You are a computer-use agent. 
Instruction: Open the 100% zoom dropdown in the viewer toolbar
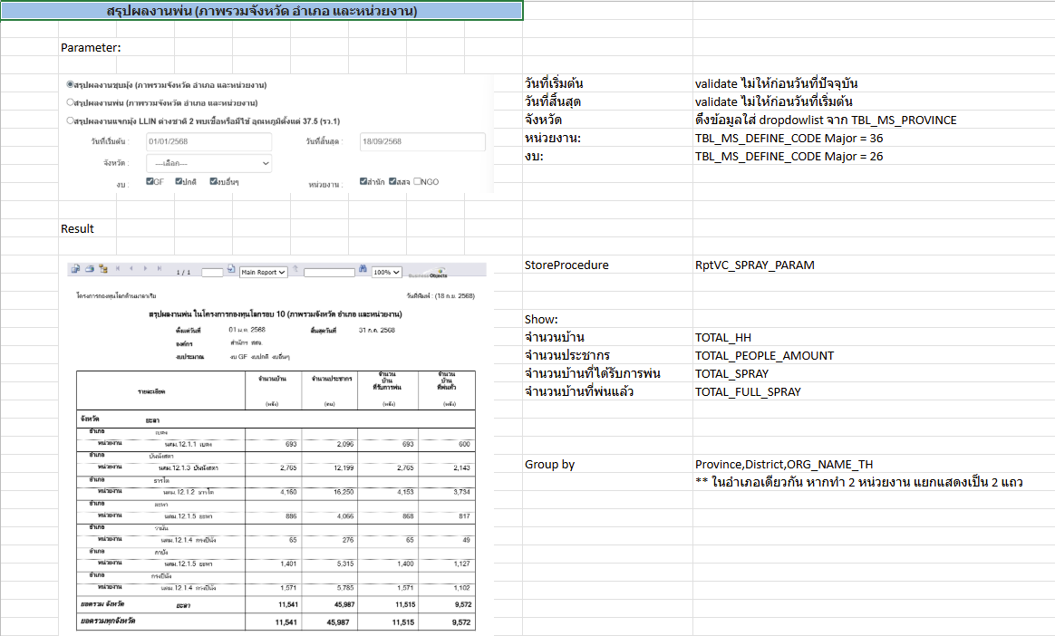(x=387, y=272)
